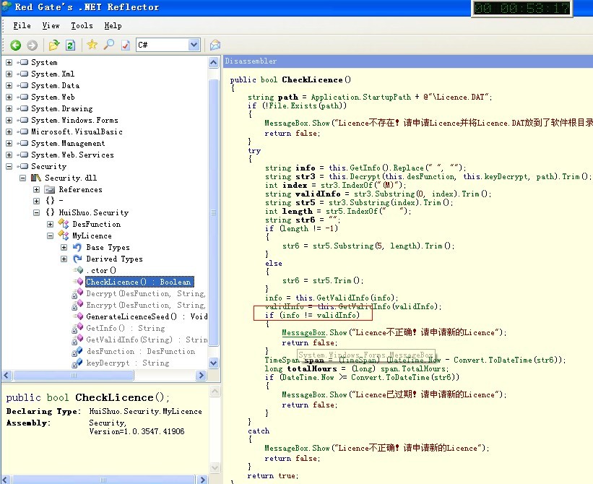Select CheckLicence() : Boolean in the tree
The width and height of the screenshot is (593, 484).
[139, 282]
